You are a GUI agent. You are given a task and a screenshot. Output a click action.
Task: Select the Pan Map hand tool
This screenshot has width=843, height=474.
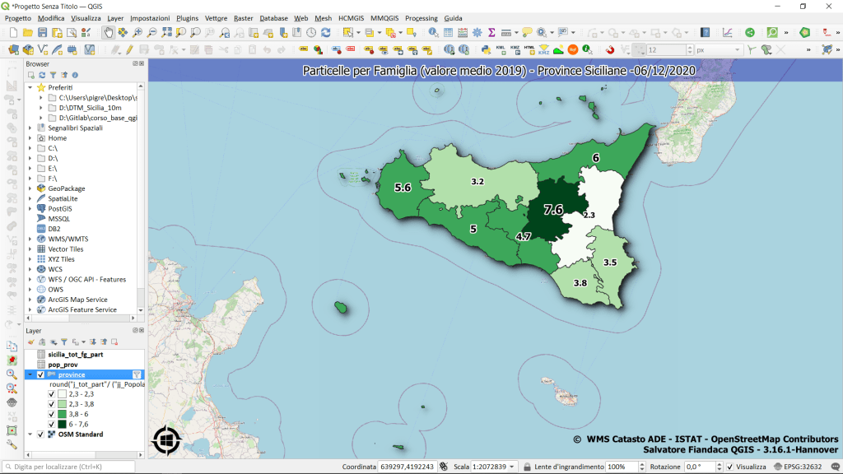tap(108, 33)
